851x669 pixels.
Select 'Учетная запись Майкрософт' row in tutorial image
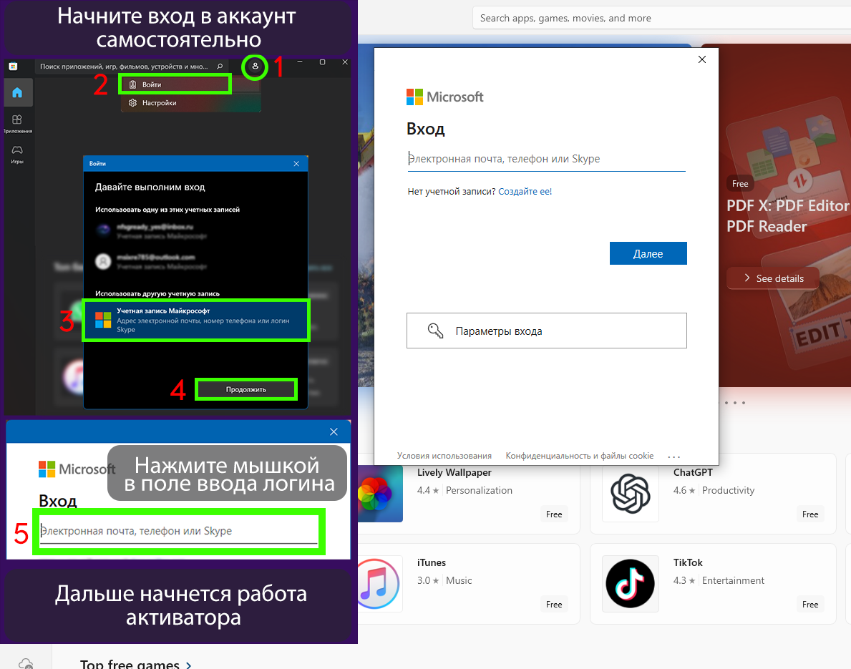(x=196, y=320)
